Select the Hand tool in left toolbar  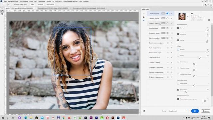(x=2, y=11)
